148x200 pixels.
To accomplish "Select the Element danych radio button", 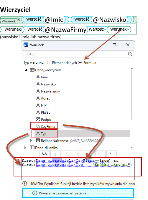I will (49, 63).
